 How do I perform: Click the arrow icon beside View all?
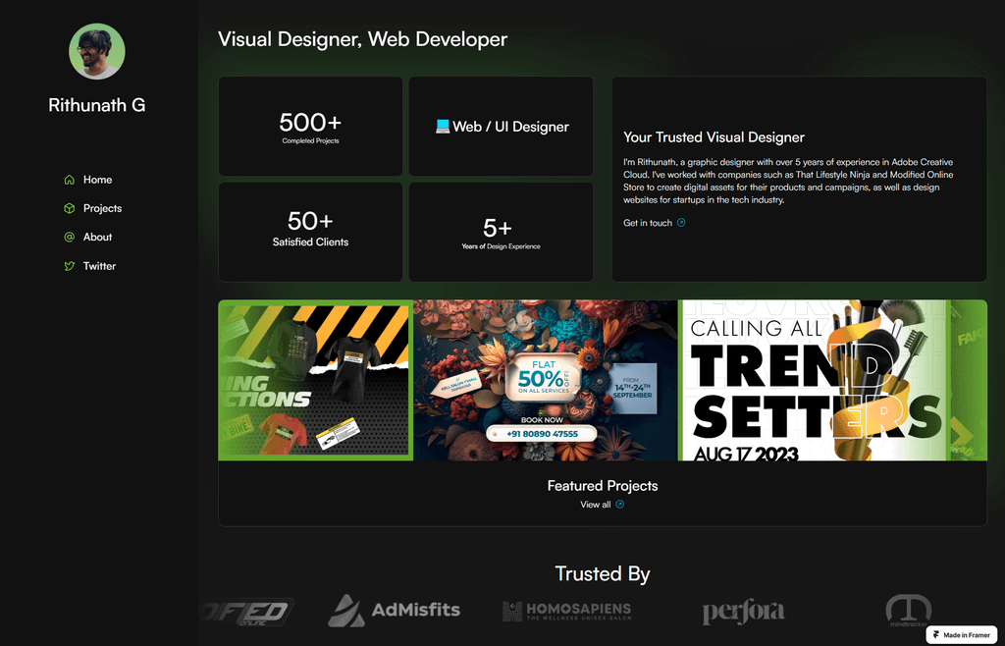(620, 505)
